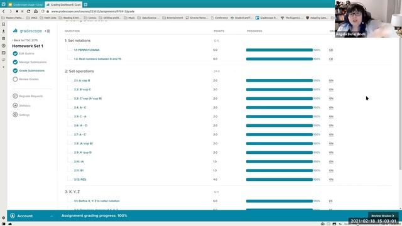The width and height of the screenshot is (402, 226).
Task: Open question 2.1 A \cap B
Action: (x=82, y=80)
